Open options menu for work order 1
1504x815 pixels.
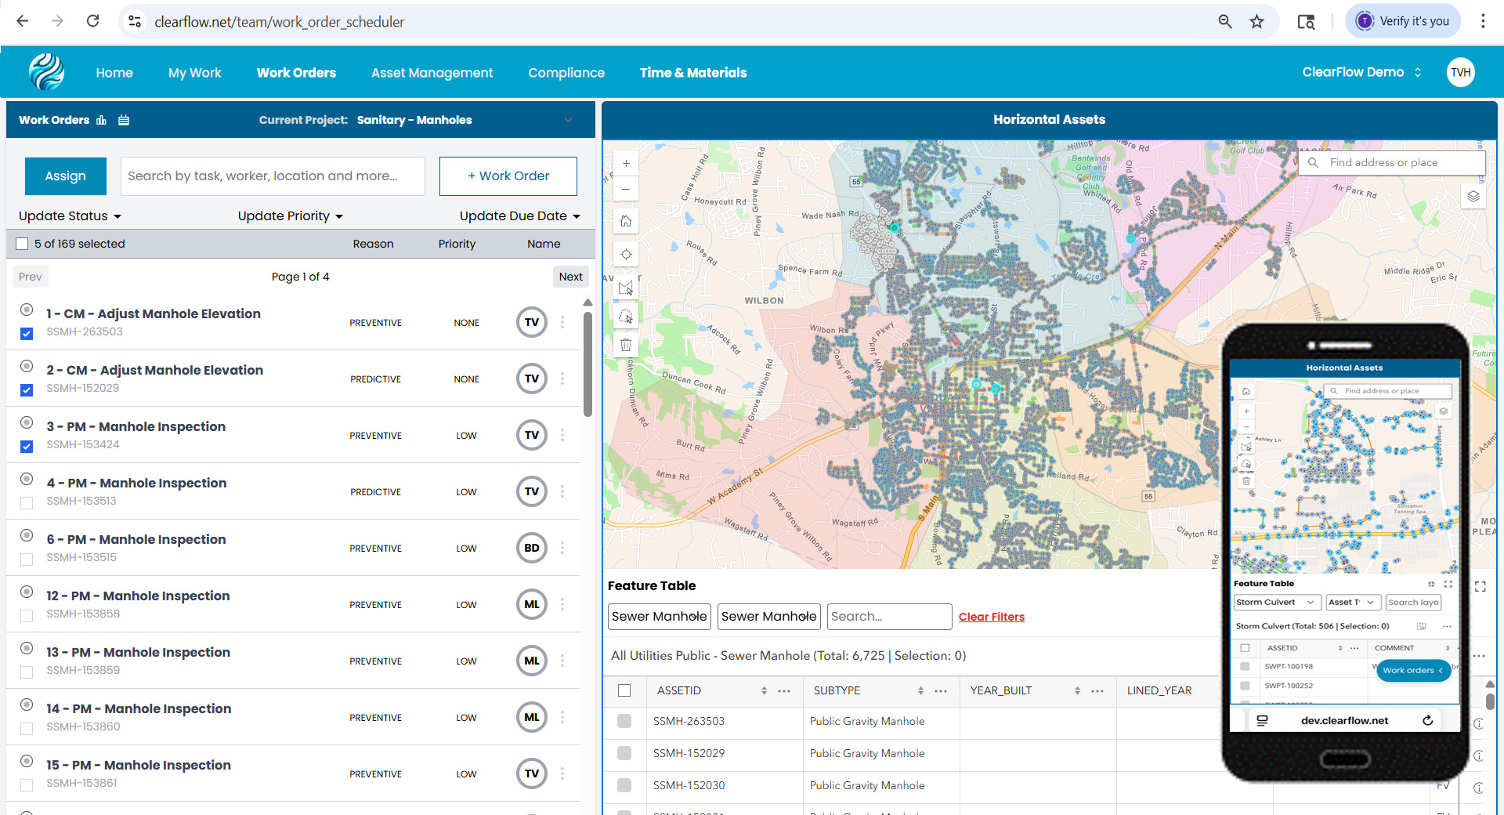[x=562, y=322]
